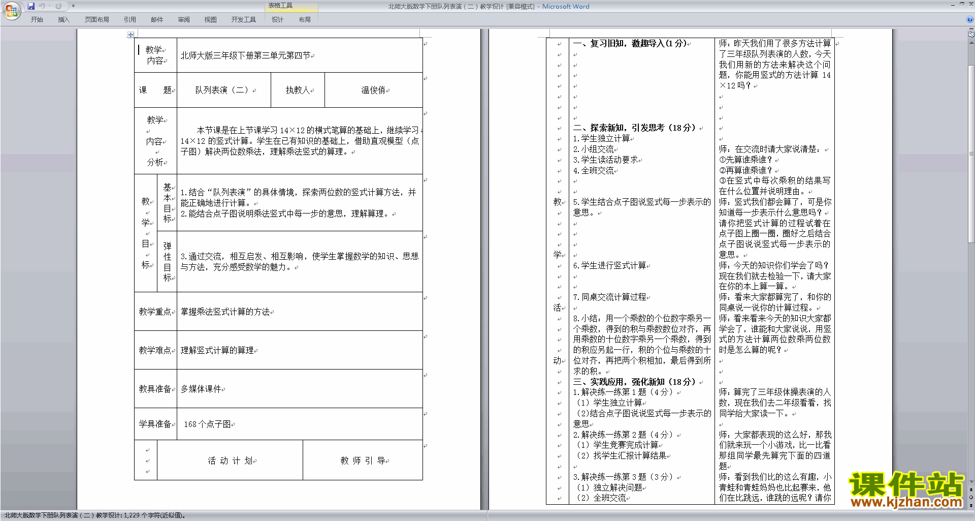
Task: Click heading '一、复习旧知，激趣导入(1 分)'
Action: pyautogui.click(x=630, y=44)
